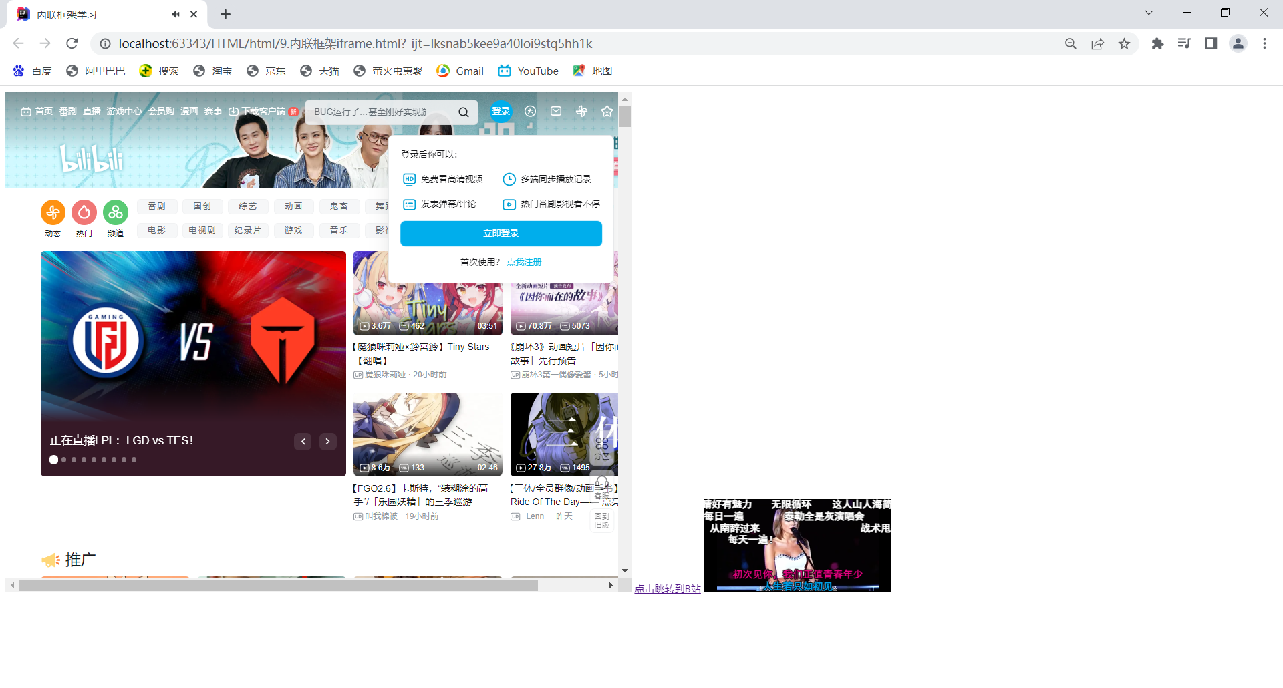Click the 立即登录 button in login popup
The width and height of the screenshot is (1283, 688).
(x=501, y=234)
